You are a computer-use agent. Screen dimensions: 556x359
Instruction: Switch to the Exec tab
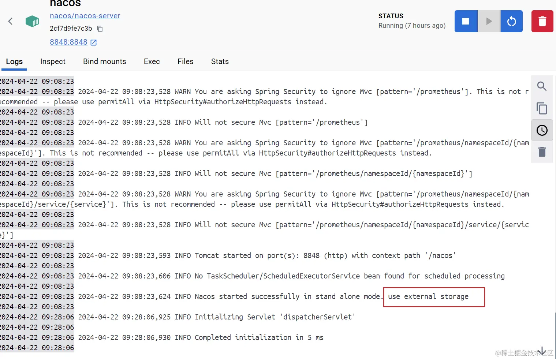pyautogui.click(x=152, y=61)
